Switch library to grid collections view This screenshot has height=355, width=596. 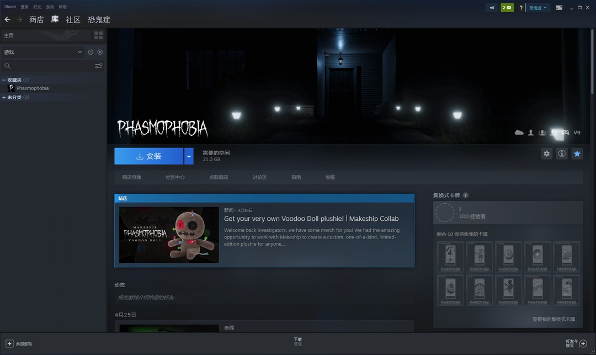coord(98,35)
